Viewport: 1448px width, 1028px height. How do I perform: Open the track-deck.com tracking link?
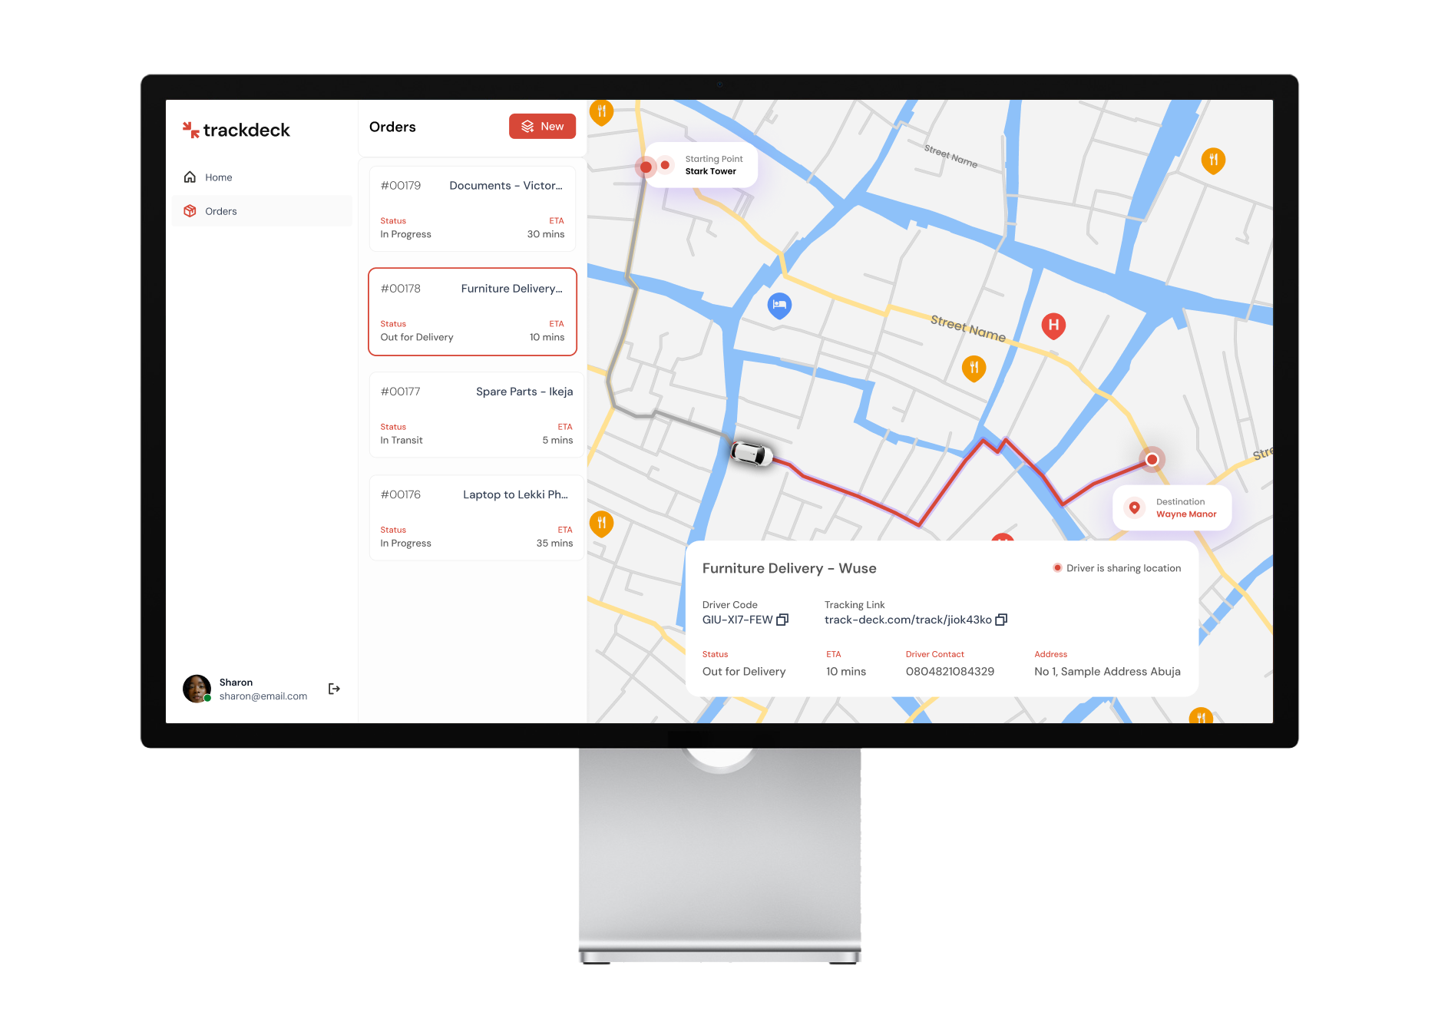pos(907,620)
